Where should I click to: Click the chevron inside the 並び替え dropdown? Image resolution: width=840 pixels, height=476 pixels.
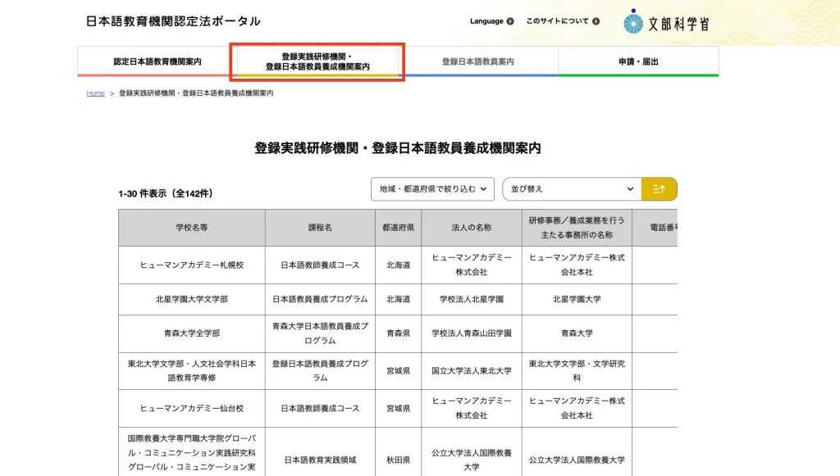(x=630, y=188)
